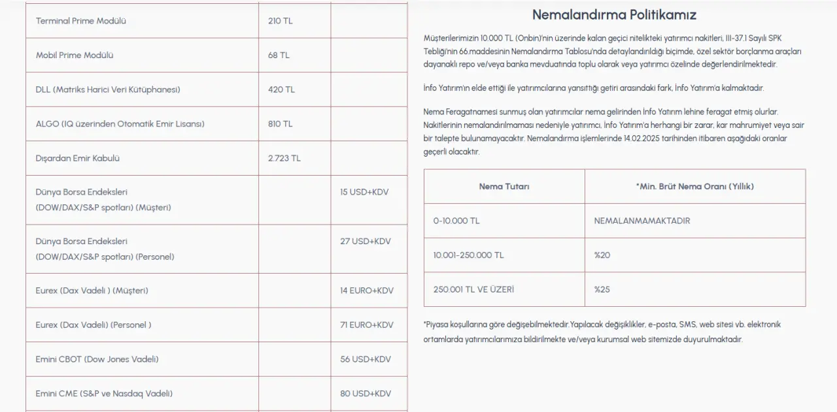Click the %25 rate cell
Image resolution: width=837 pixels, height=412 pixels.
tap(602, 289)
